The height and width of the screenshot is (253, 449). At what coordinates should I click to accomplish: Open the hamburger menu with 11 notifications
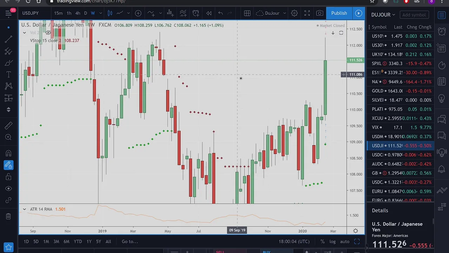8,13
